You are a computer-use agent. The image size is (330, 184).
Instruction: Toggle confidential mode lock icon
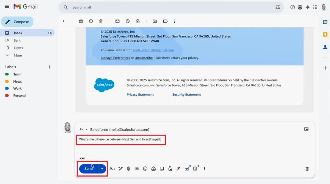click(x=170, y=169)
